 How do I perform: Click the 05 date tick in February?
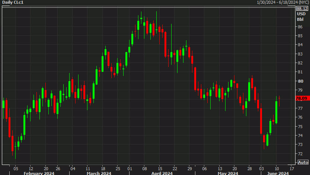coord(16,169)
